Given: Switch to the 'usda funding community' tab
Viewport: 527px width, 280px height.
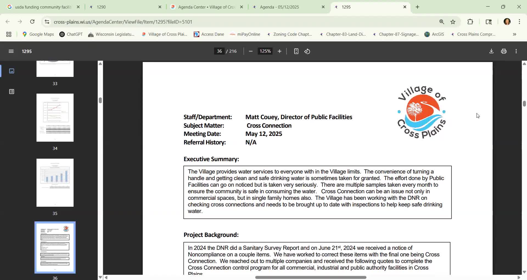Looking at the screenshot, I should [43, 7].
